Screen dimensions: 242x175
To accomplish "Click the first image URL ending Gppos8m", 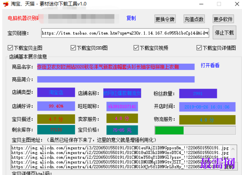I will click(x=120, y=148).
